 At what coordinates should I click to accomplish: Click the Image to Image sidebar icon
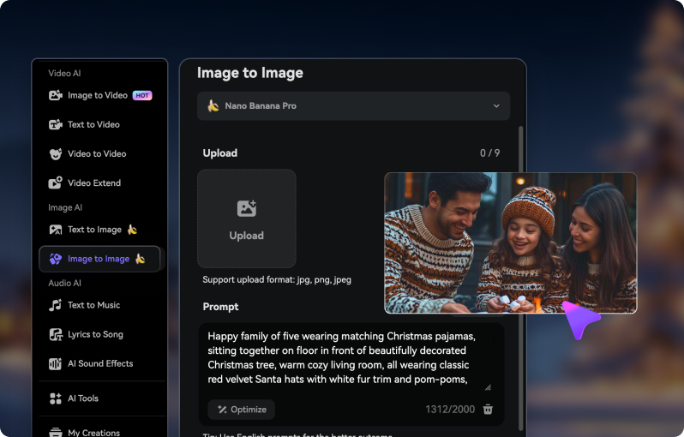click(x=56, y=259)
